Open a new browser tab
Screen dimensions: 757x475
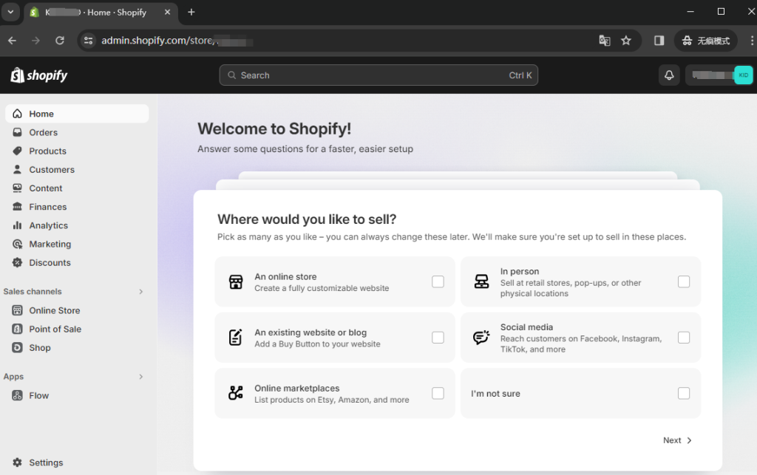pyautogui.click(x=191, y=12)
